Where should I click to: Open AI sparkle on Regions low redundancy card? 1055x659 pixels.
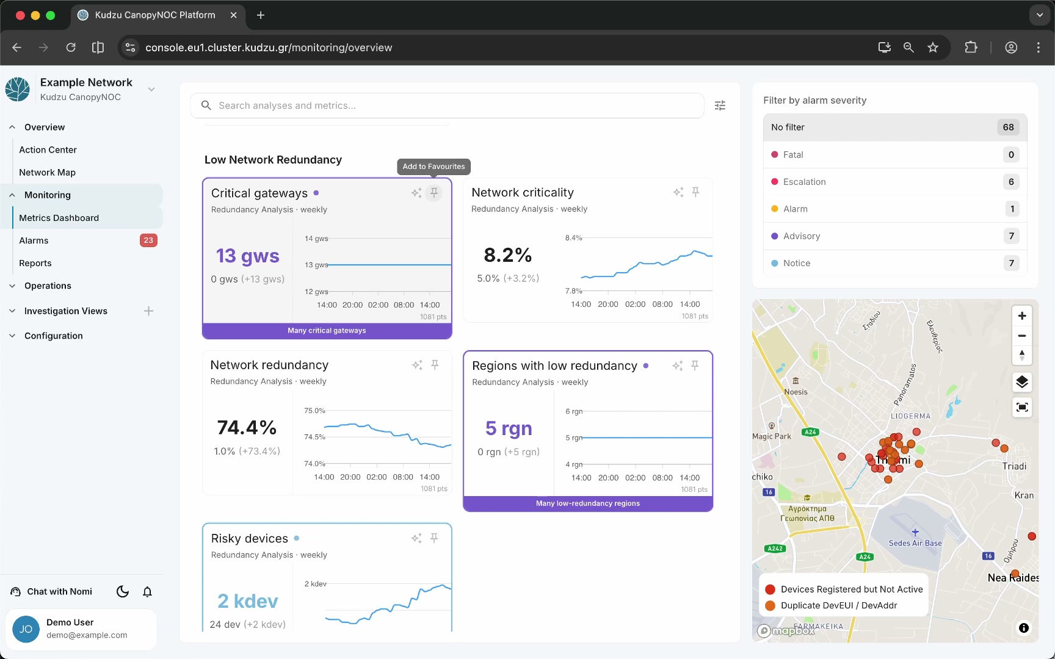click(x=678, y=366)
